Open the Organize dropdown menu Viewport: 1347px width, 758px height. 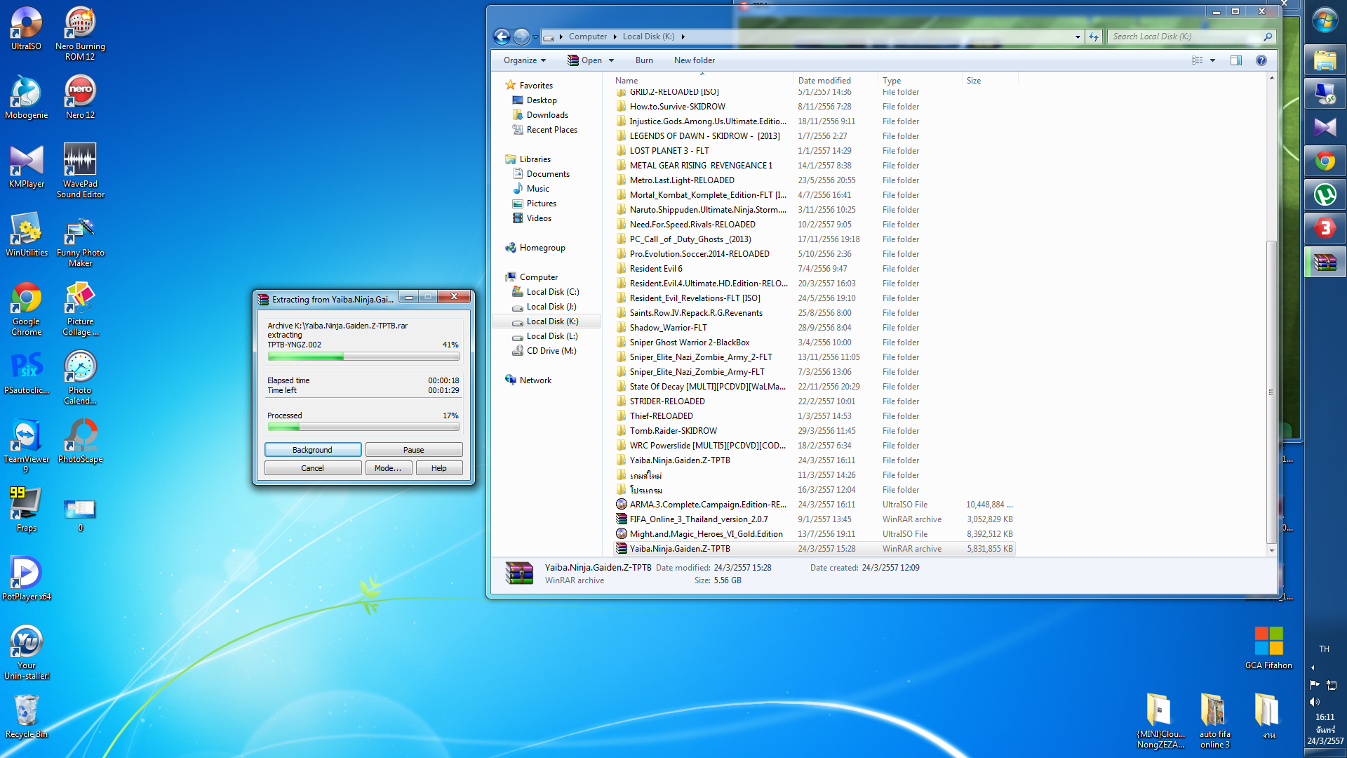[x=524, y=60]
